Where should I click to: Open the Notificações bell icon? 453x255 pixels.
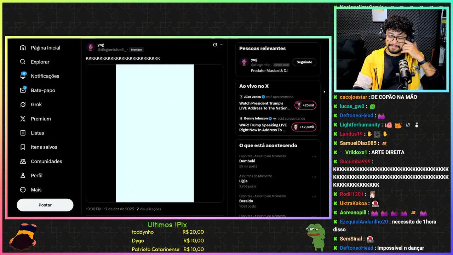point(23,76)
